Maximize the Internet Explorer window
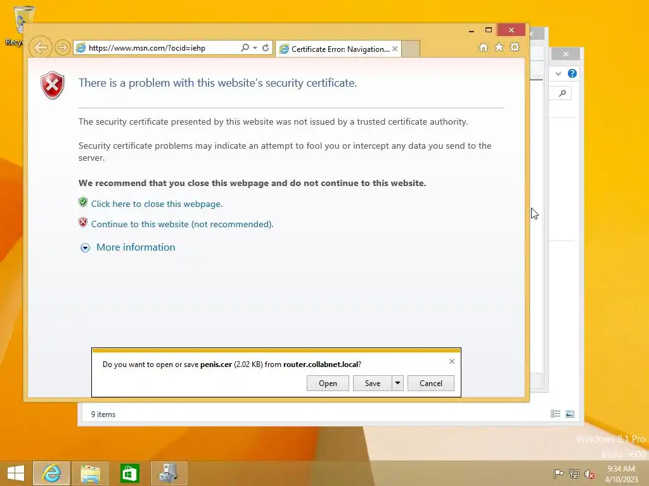The image size is (649, 486). click(x=489, y=30)
